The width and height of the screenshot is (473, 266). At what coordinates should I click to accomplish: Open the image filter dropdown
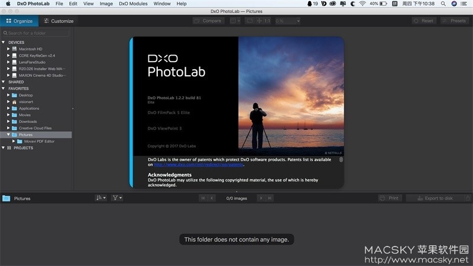click(117, 198)
